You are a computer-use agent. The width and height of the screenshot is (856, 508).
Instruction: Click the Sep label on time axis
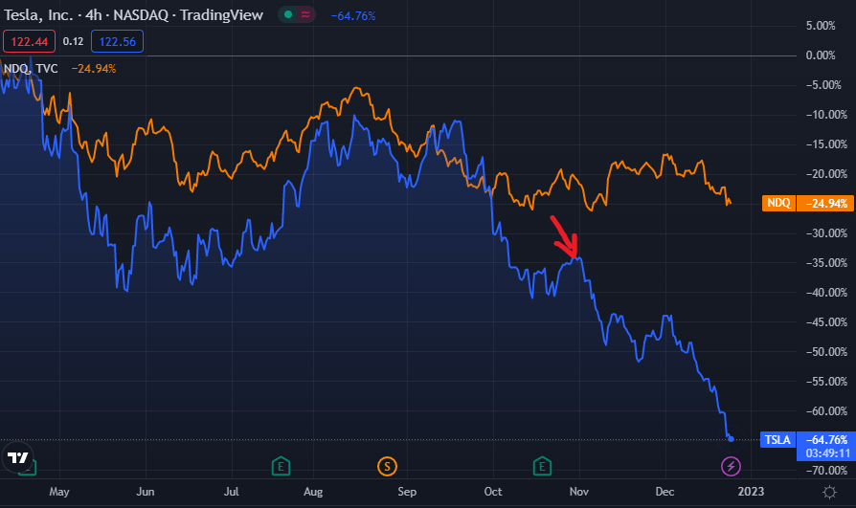pyautogui.click(x=407, y=492)
